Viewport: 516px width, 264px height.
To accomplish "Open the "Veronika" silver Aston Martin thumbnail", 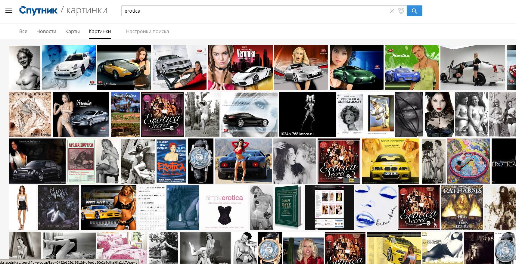I will click(x=81, y=114).
